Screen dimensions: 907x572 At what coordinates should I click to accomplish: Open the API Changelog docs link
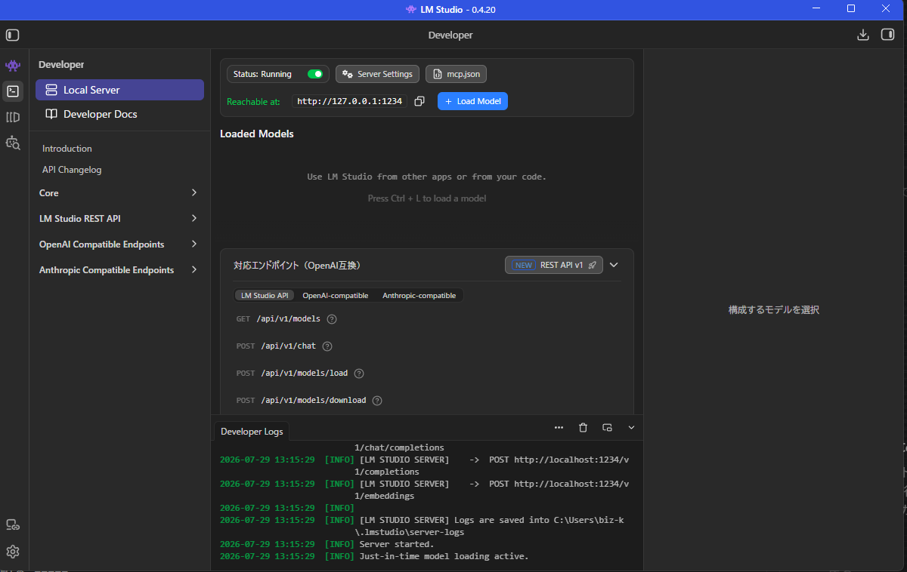[x=72, y=170]
